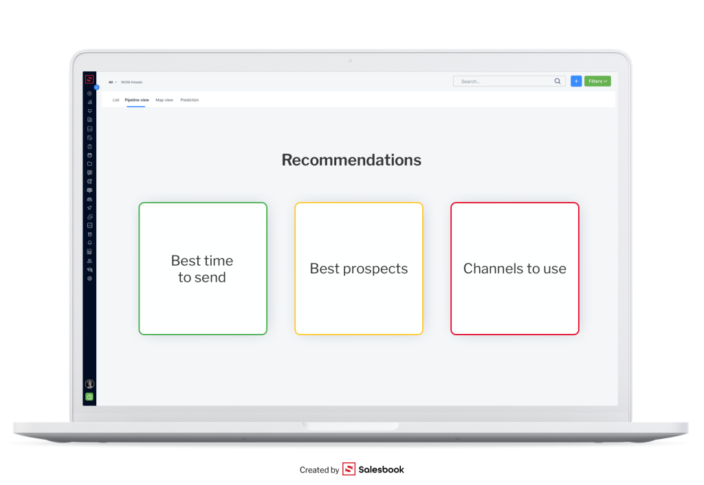Screen dimensions: 704x485
Task: Open the Prediction tab
Action: tap(190, 100)
